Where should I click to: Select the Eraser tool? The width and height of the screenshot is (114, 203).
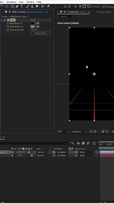coord(37,6)
